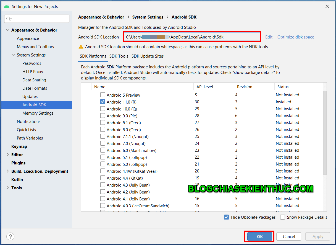Click the Android 5.0 (Lollipop) row name
Screen dimensions: 336x245
pos(127,164)
